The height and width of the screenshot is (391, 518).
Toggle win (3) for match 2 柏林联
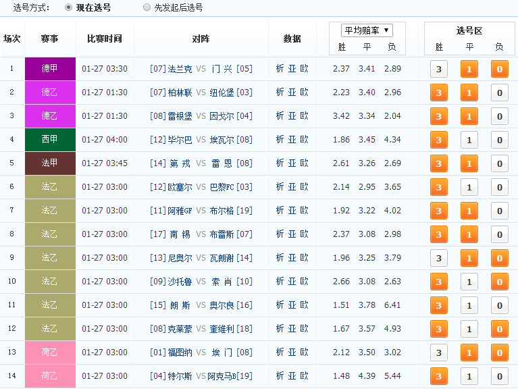(x=439, y=93)
